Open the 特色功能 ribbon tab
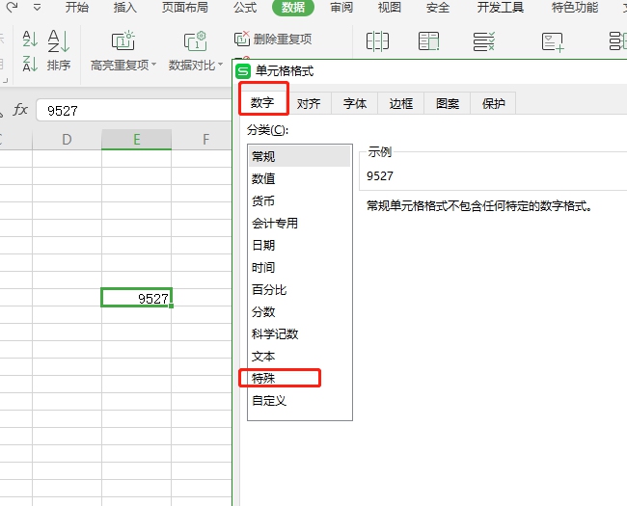The image size is (627, 506). (575, 7)
